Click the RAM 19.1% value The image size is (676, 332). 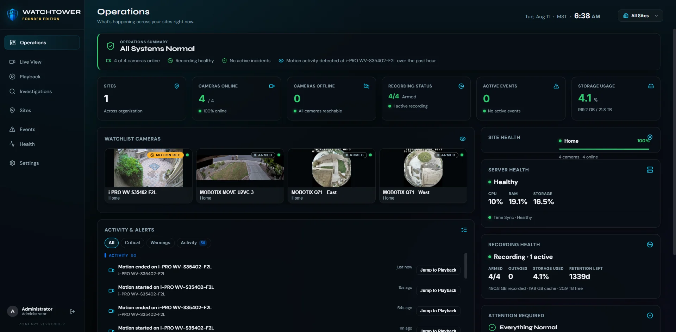click(518, 202)
